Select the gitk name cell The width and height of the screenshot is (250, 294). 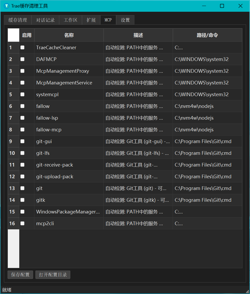(69, 200)
